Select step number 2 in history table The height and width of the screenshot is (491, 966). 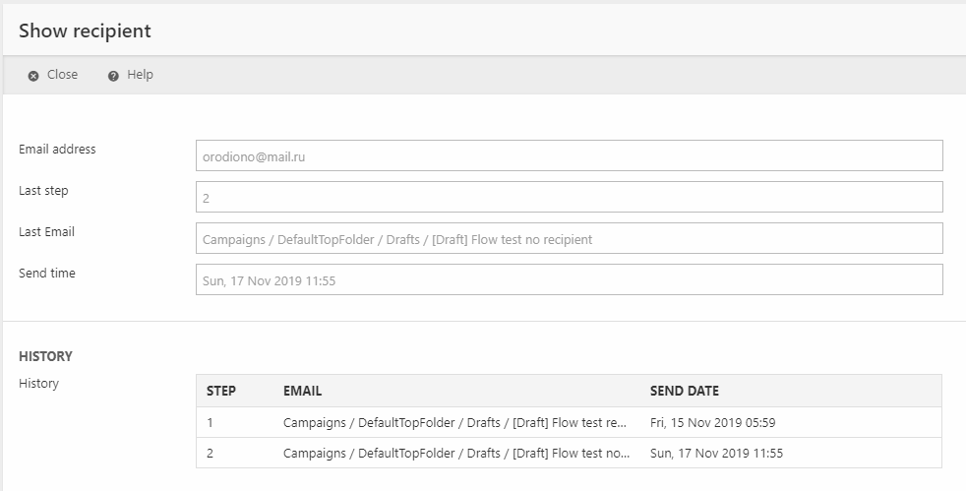(210, 454)
